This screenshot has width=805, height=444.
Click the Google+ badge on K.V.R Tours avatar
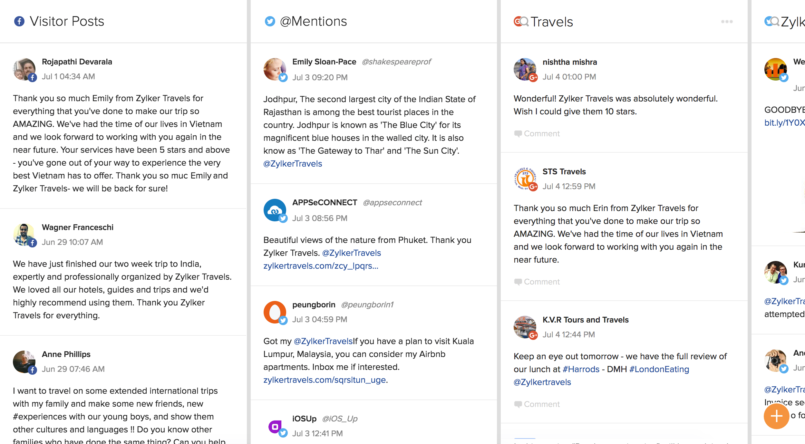(533, 335)
